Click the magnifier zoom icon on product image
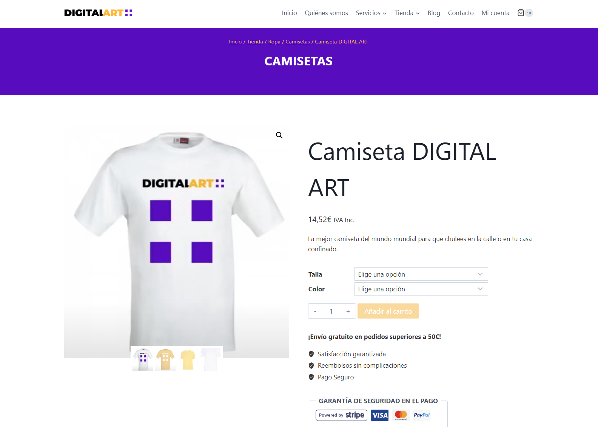Viewport: 598px width, 427px height. click(279, 135)
